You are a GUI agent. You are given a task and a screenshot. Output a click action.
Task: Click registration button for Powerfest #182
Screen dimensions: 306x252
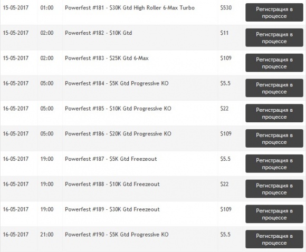point(274,37)
